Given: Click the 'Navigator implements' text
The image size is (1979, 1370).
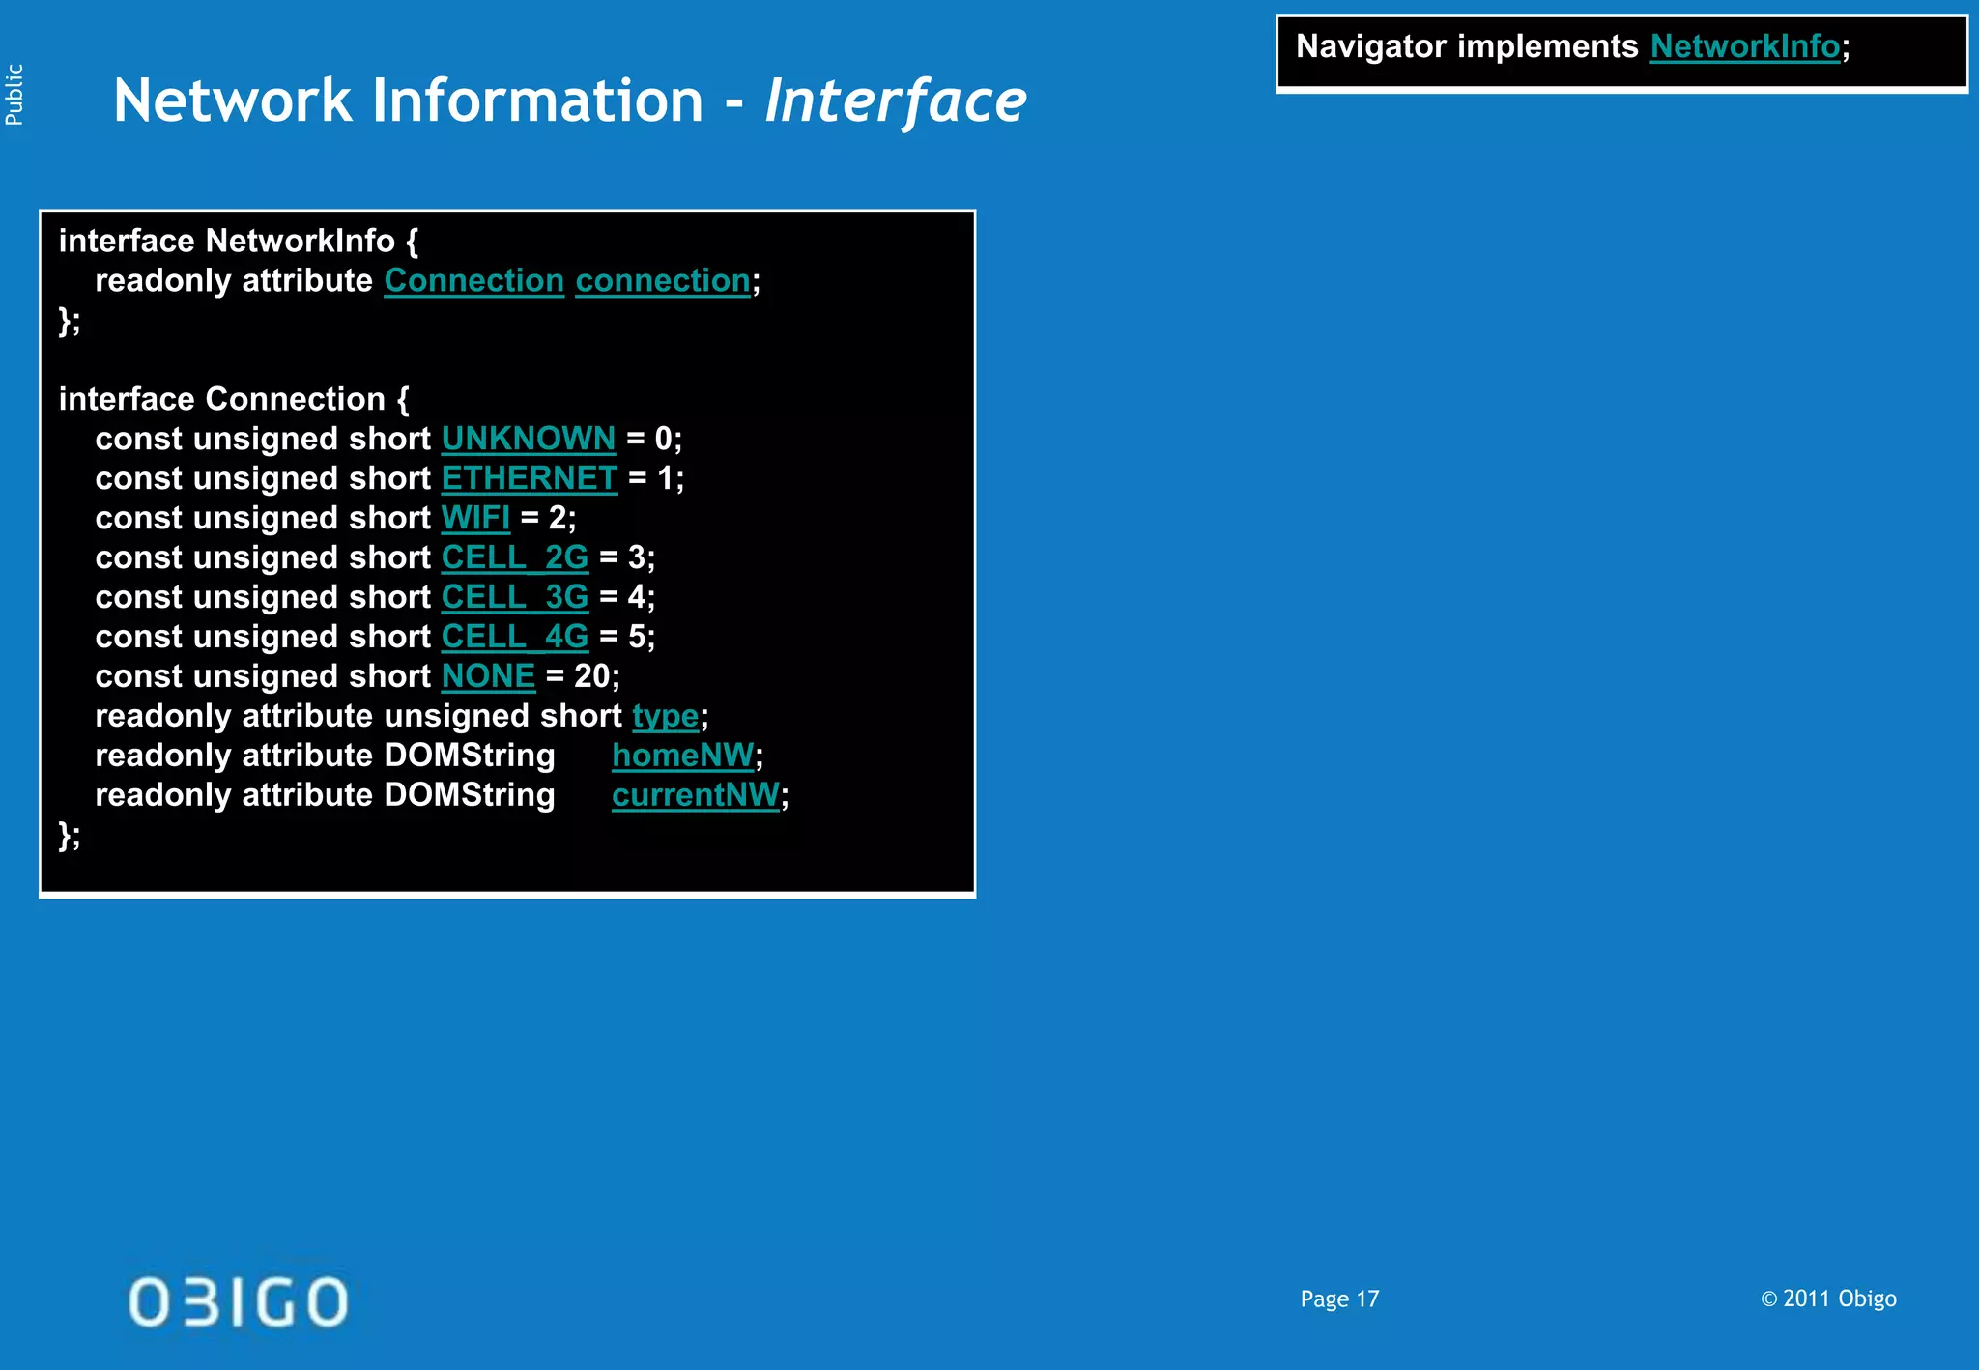Looking at the screenshot, I should [x=1467, y=46].
